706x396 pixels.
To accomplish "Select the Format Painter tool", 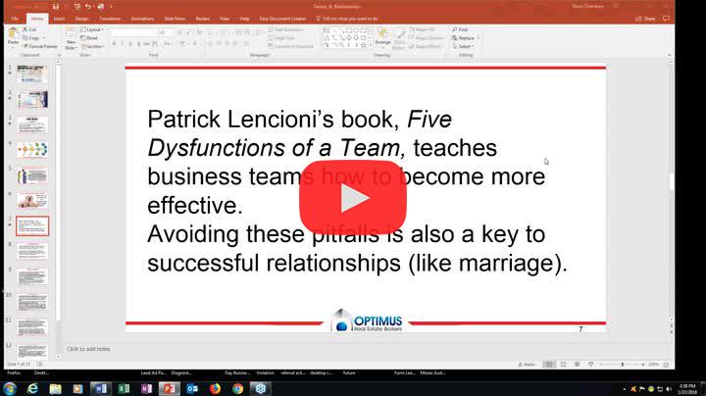I will click(41, 45).
